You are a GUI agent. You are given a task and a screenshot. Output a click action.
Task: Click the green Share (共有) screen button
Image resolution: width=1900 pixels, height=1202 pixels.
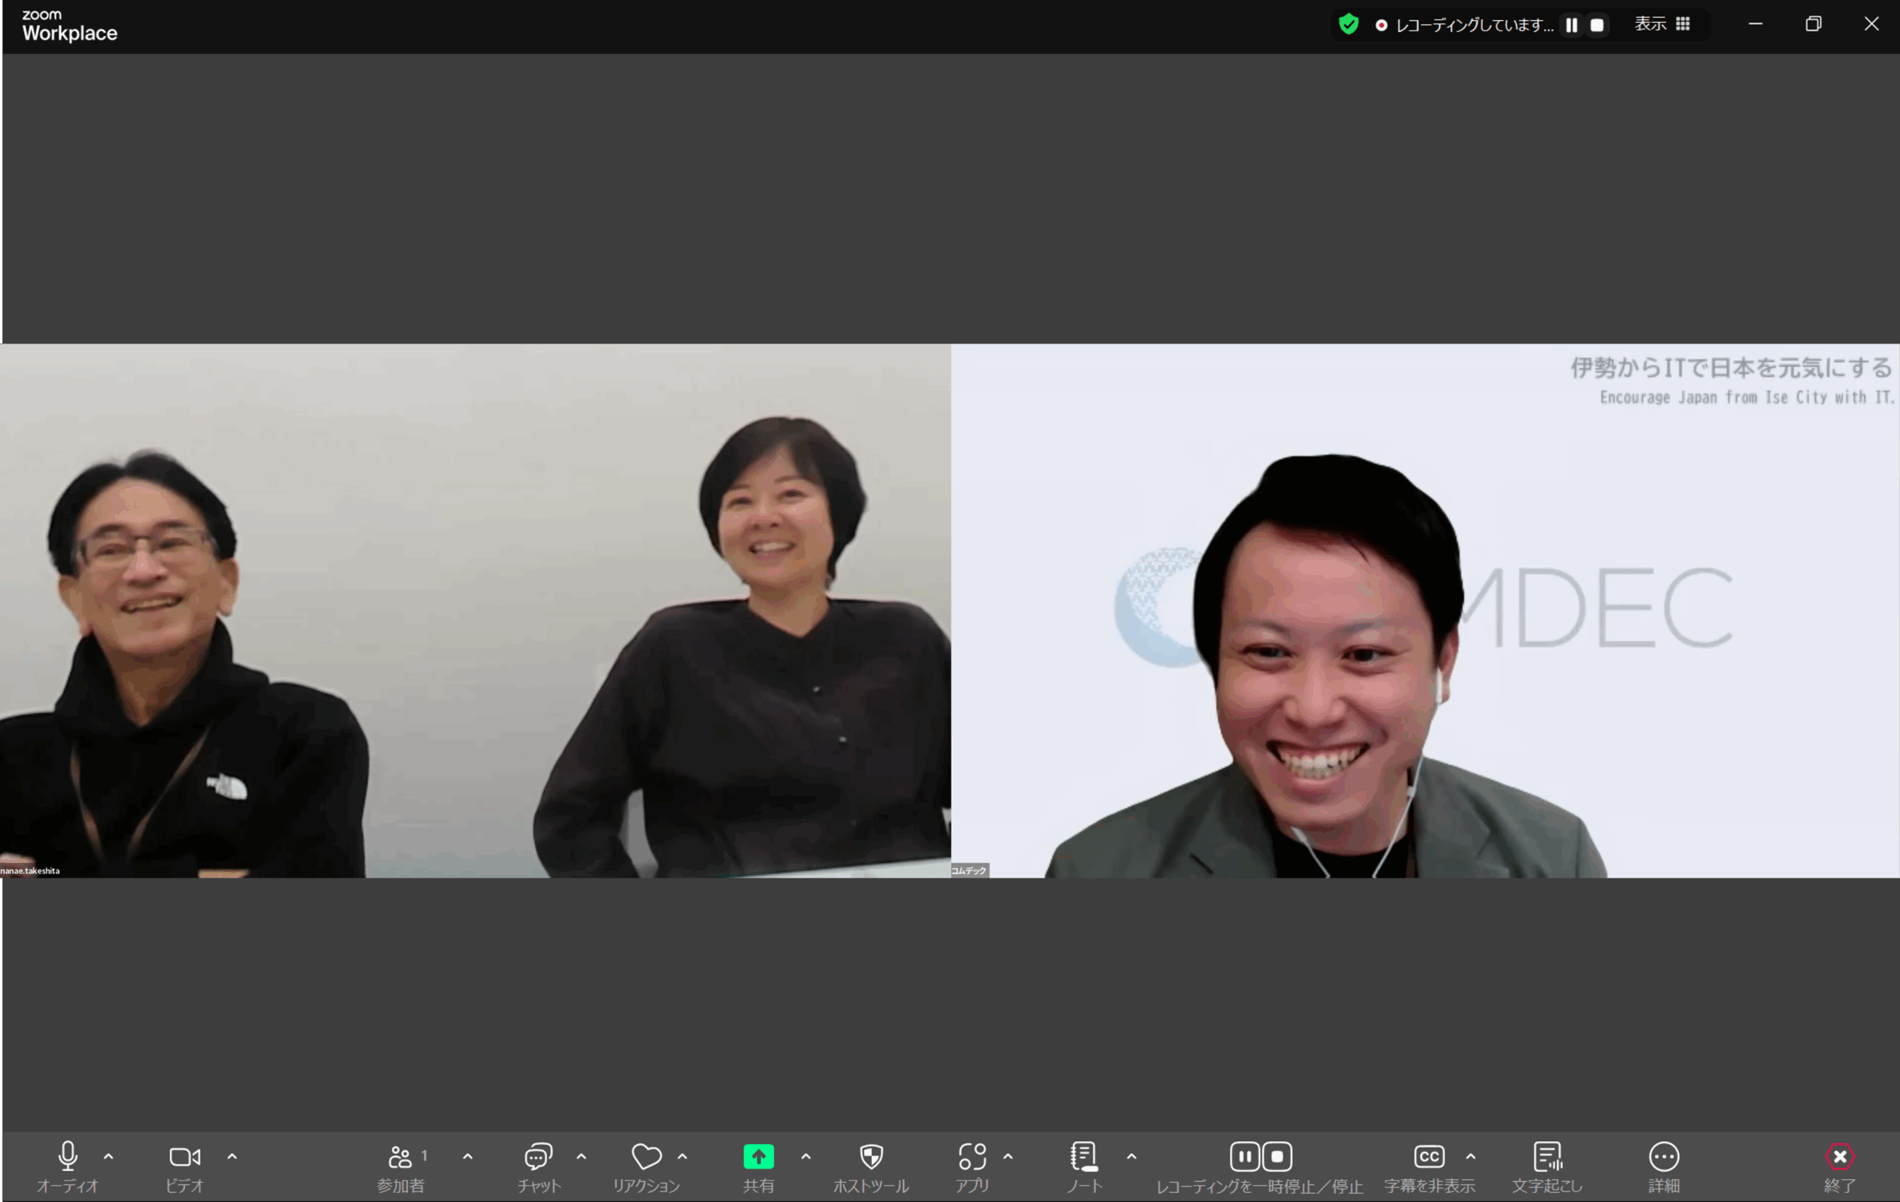[x=758, y=1157]
